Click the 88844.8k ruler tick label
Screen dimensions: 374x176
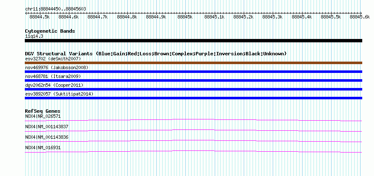tap(127, 17)
